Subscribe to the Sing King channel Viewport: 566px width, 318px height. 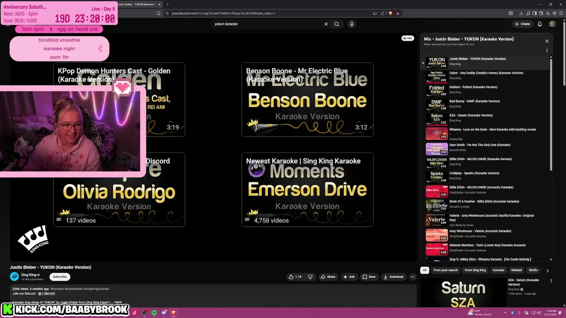[x=60, y=277]
